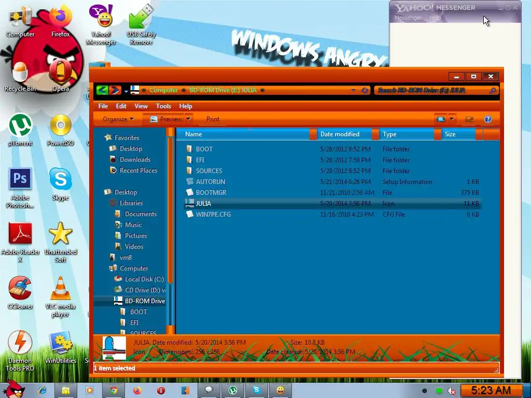Sort by the Size column header
Viewport: 531px width, 398px height.
[x=458, y=134]
